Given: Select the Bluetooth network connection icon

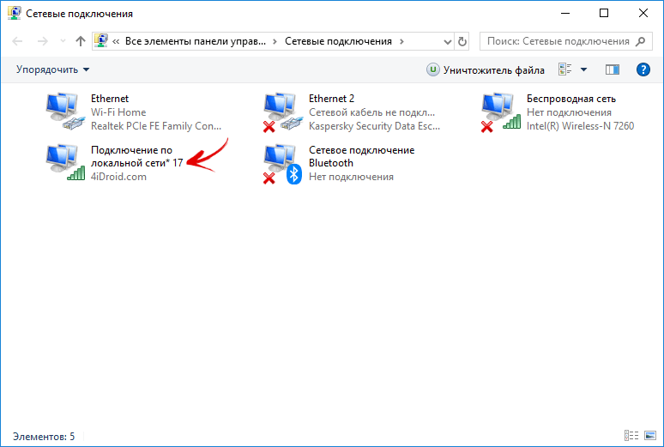Looking at the screenshot, I should pos(283,164).
